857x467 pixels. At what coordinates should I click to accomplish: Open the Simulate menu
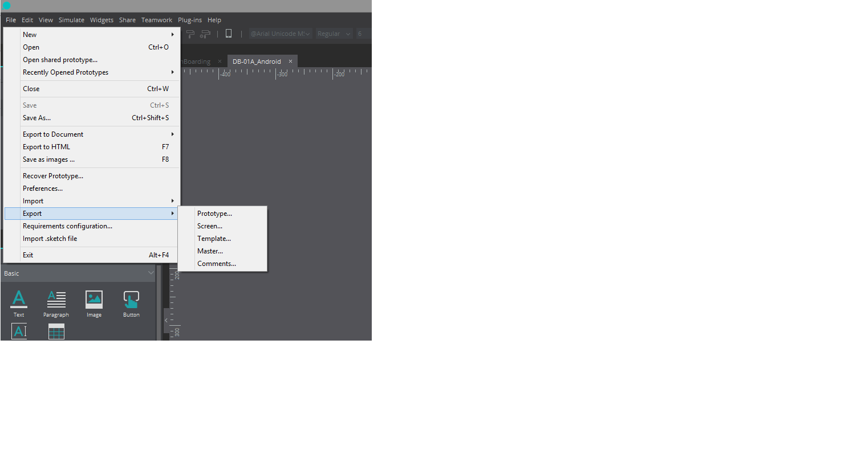click(71, 20)
